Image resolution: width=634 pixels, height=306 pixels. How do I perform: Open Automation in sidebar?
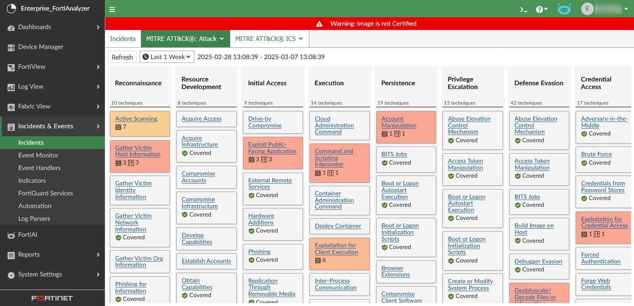point(35,206)
